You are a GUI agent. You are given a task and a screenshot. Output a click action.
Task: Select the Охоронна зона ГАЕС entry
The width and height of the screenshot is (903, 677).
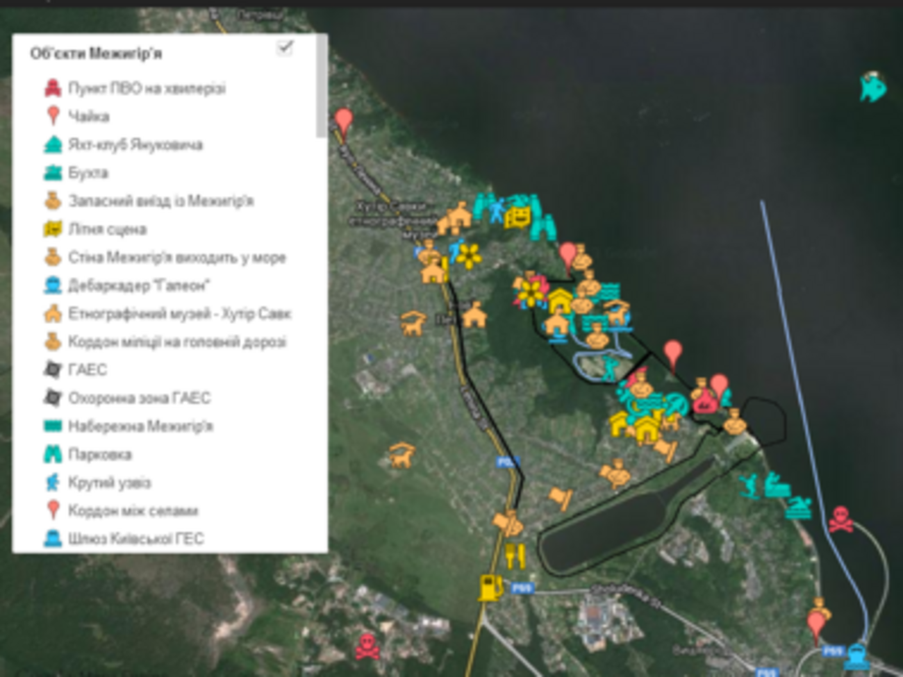pos(127,398)
